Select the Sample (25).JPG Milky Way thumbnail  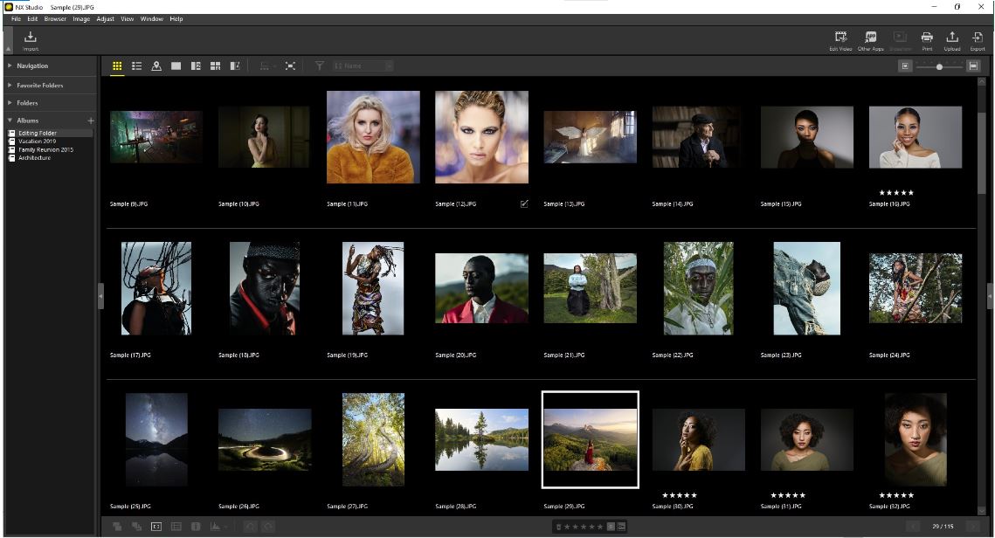(156, 439)
